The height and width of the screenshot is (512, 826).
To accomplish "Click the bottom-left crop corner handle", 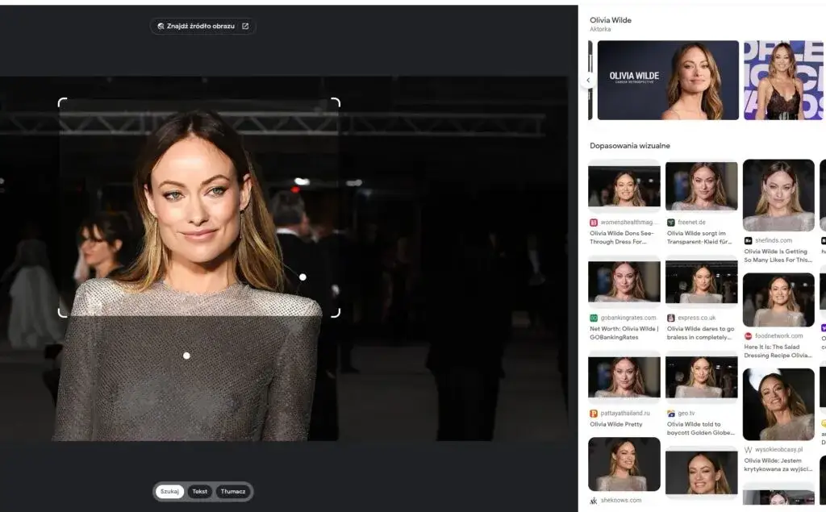I will [x=63, y=312].
